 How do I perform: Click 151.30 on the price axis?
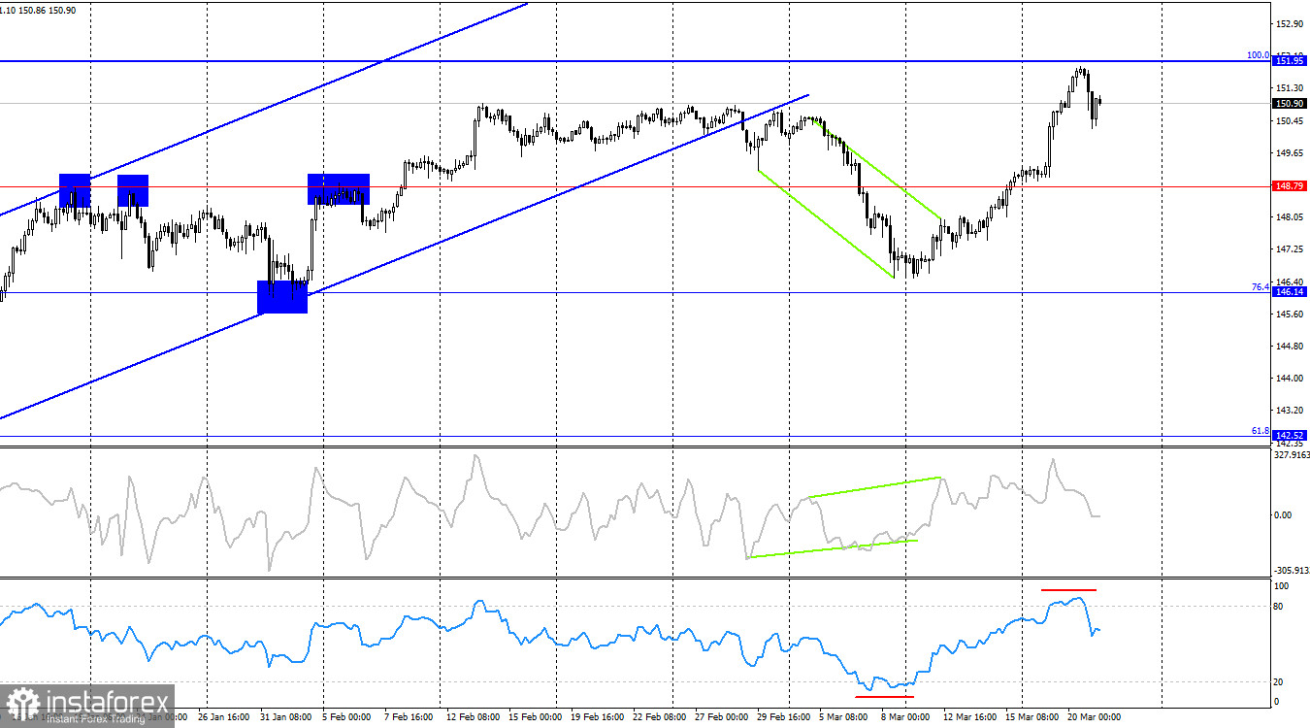(1290, 88)
